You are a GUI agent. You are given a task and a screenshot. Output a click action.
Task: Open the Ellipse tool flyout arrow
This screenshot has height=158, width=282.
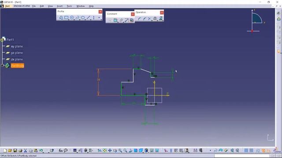(85, 19)
